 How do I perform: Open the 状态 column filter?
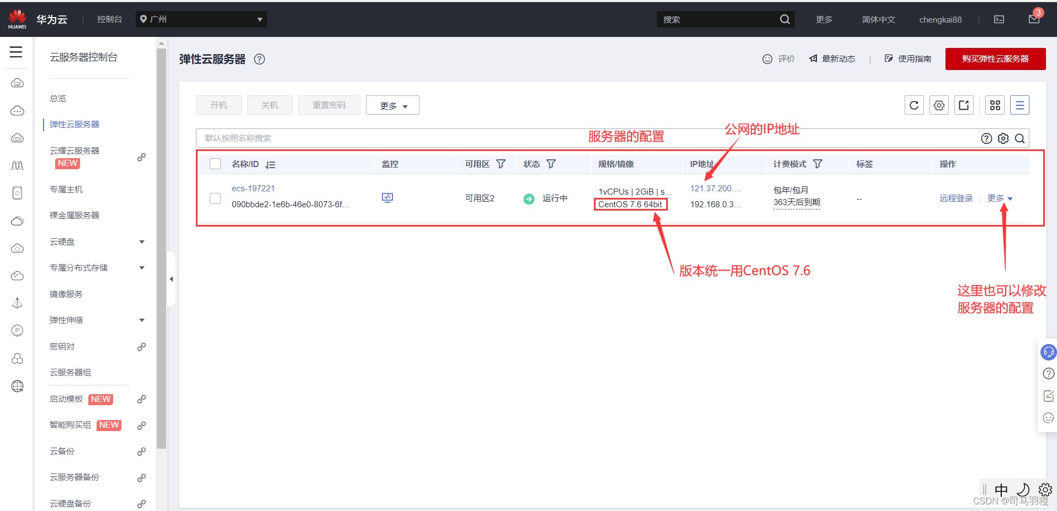pyautogui.click(x=551, y=164)
